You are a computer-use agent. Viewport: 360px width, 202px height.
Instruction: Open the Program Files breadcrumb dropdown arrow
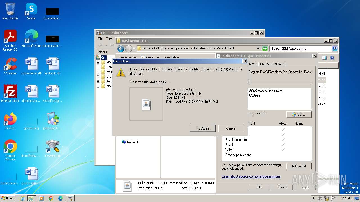point(191,48)
